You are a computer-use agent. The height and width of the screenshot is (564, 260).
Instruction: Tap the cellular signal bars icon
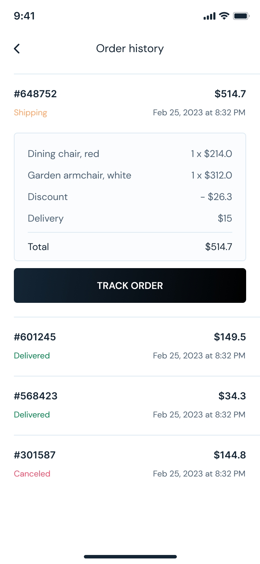(x=209, y=16)
